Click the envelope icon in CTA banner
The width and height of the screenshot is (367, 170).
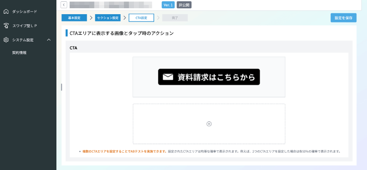168,77
